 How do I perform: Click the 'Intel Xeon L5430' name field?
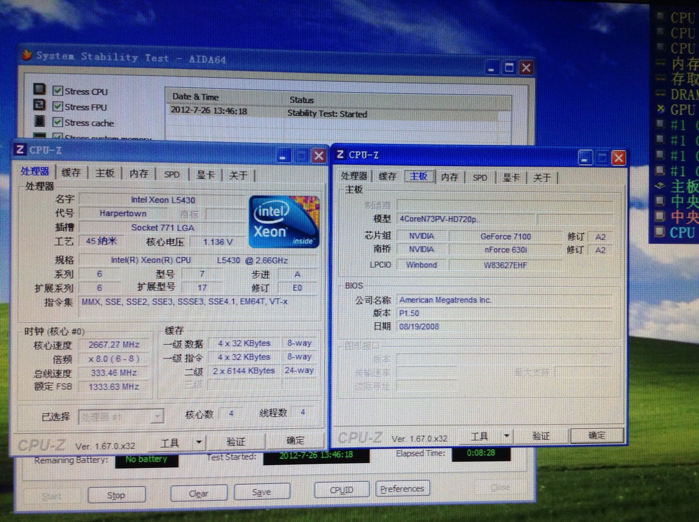click(163, 200)
